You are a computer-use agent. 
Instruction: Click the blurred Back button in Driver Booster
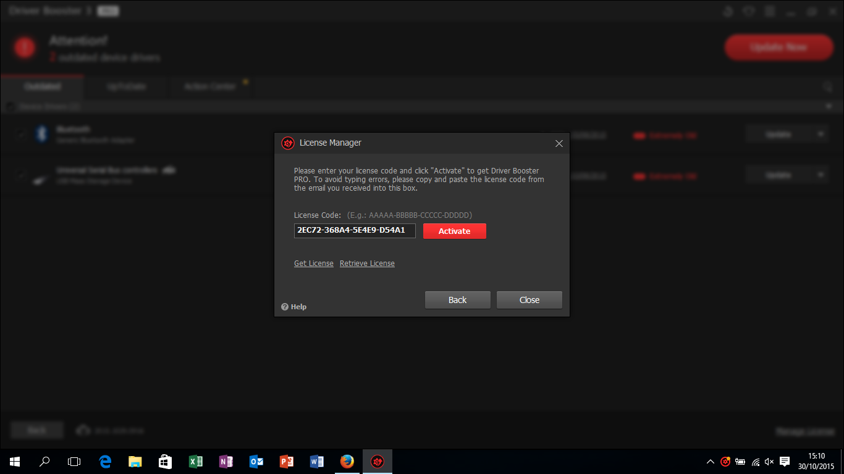[x=37, y=430]
